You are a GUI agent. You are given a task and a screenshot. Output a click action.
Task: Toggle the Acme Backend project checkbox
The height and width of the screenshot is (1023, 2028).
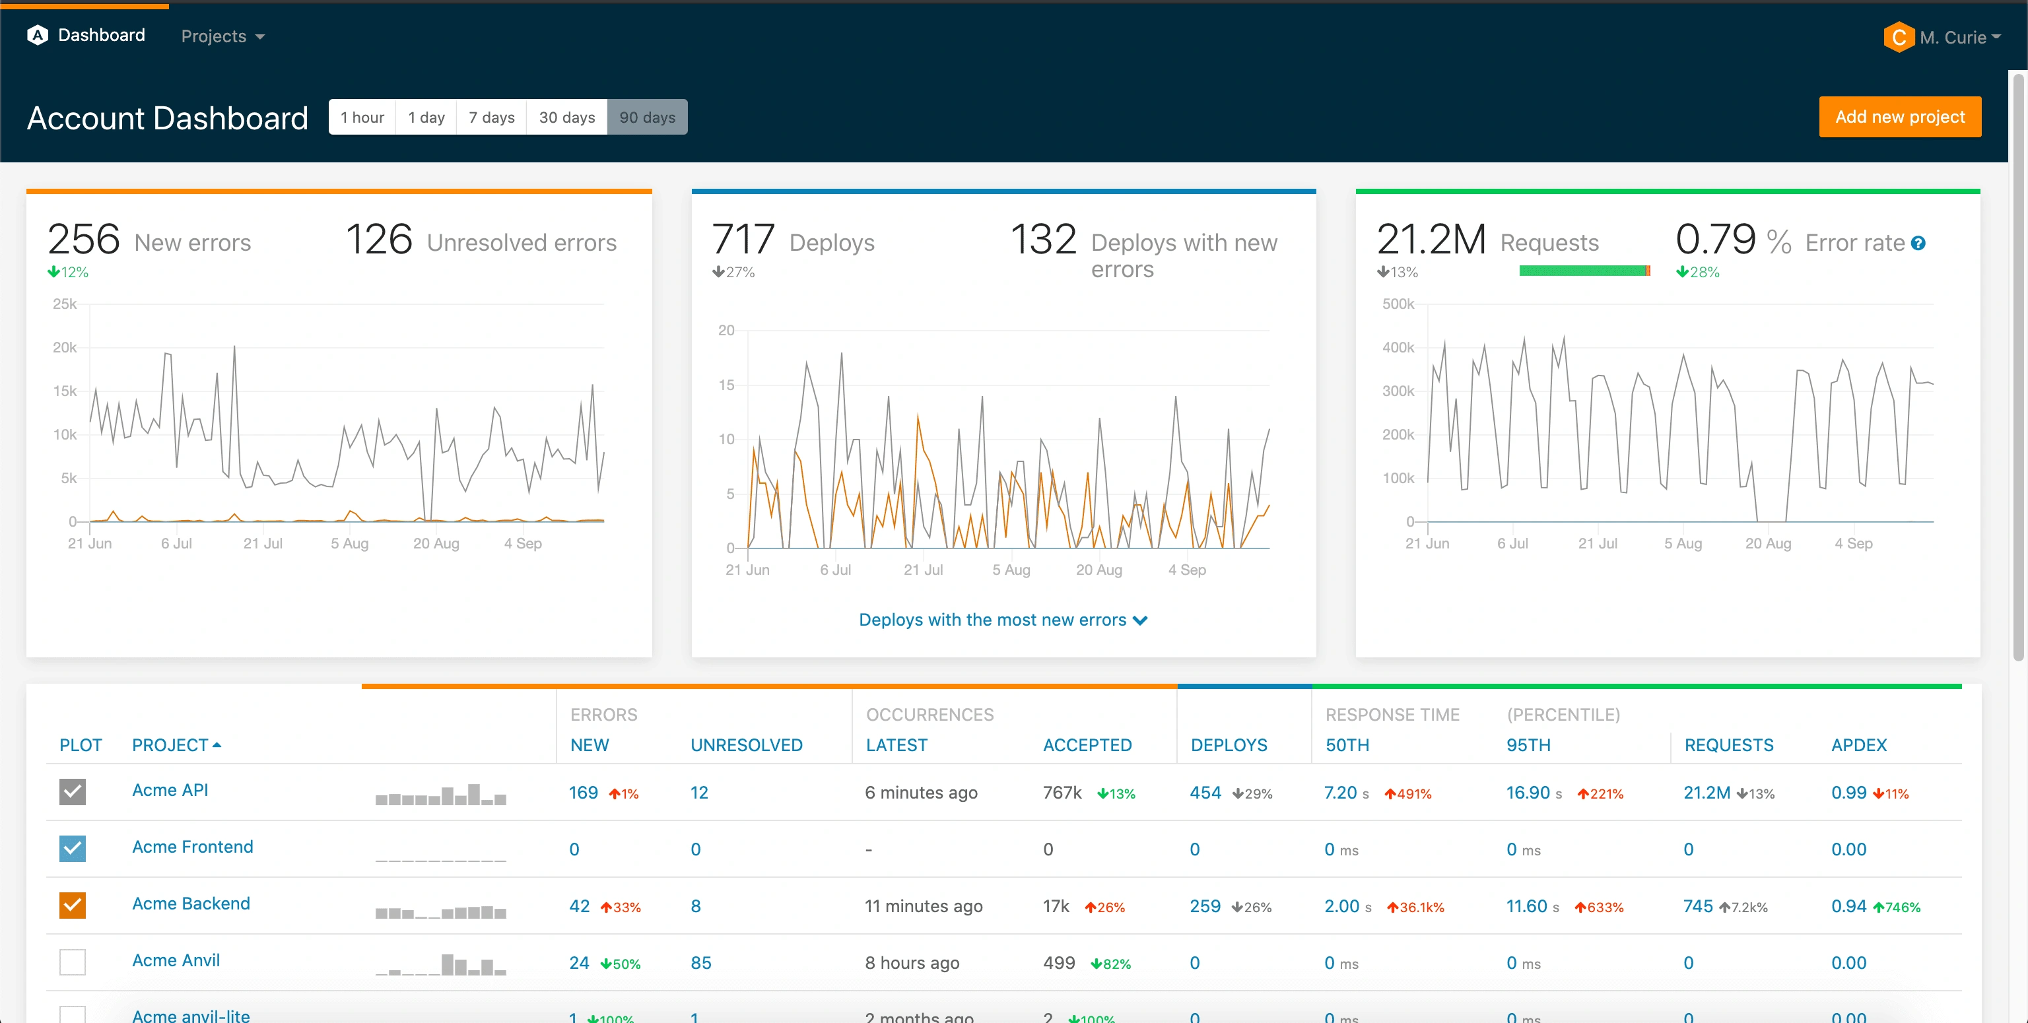pos(72,904)
